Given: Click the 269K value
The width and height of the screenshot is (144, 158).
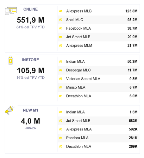Looking at the screenshot, I should click(x=133, y=147).
